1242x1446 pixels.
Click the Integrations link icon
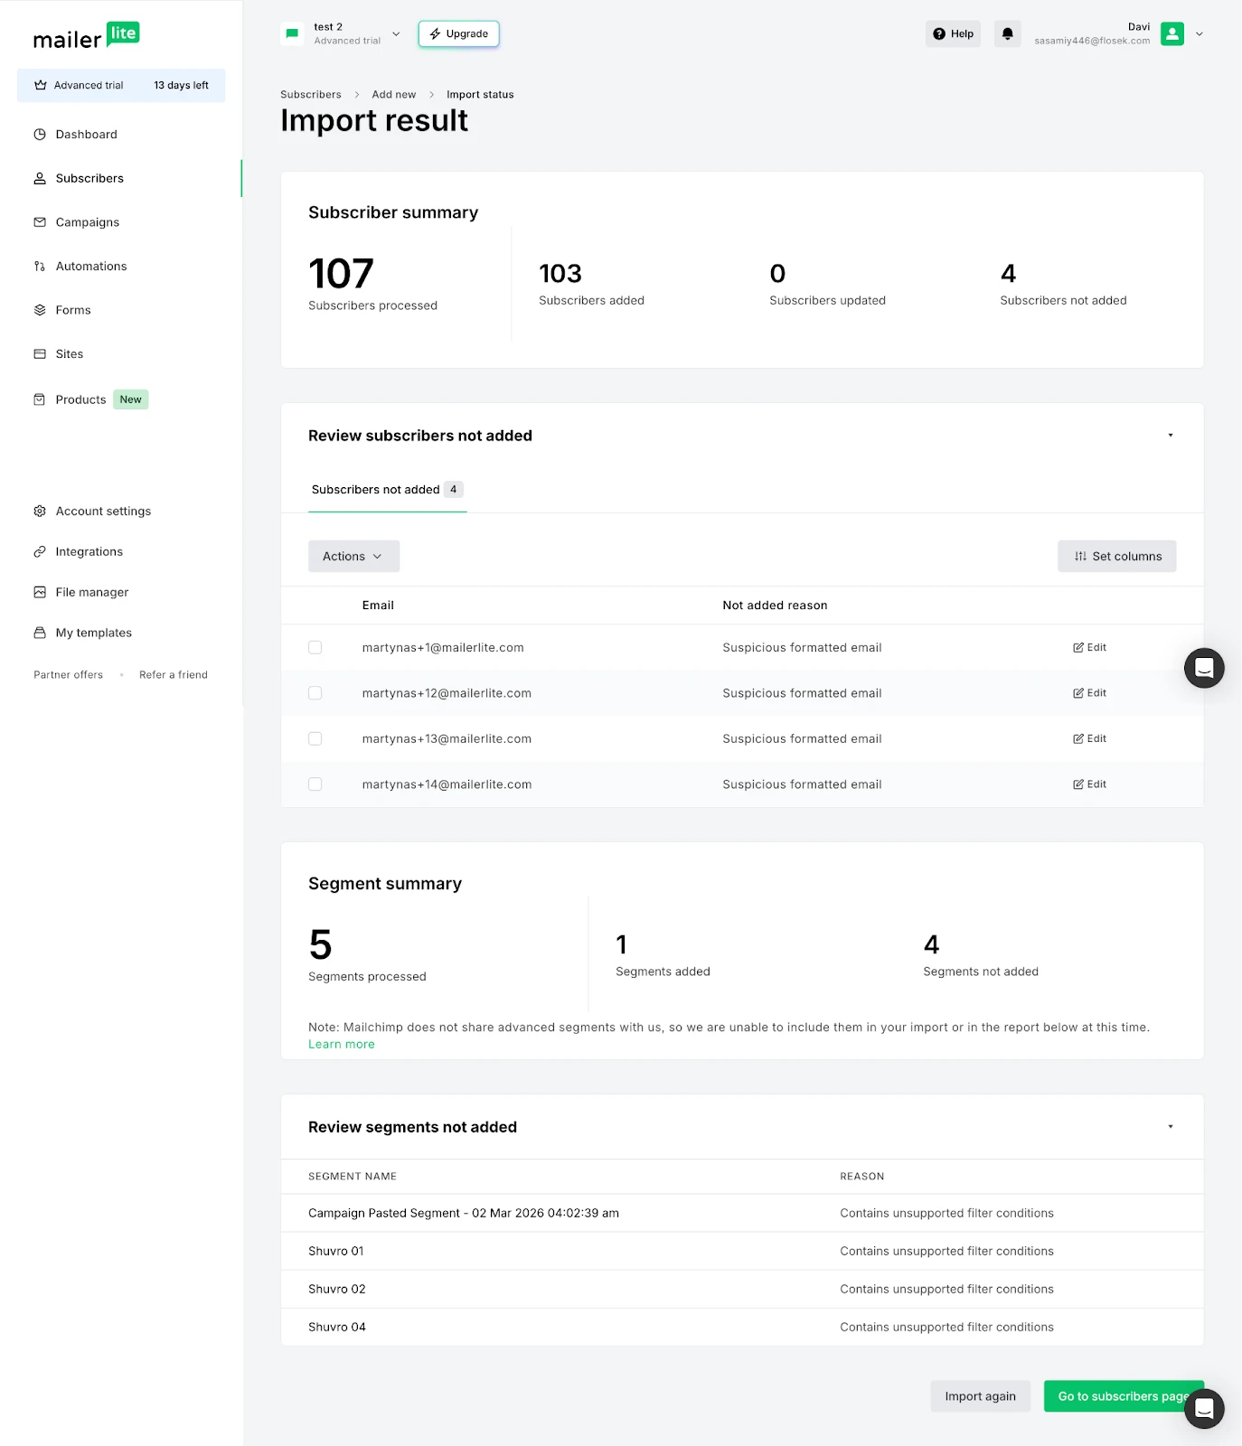pyautogui.click(x=40, y=552)
